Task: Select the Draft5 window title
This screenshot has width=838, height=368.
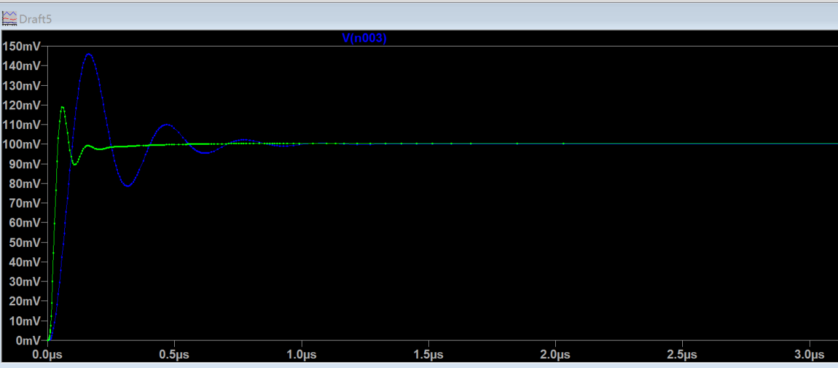Action: (35, 19)
